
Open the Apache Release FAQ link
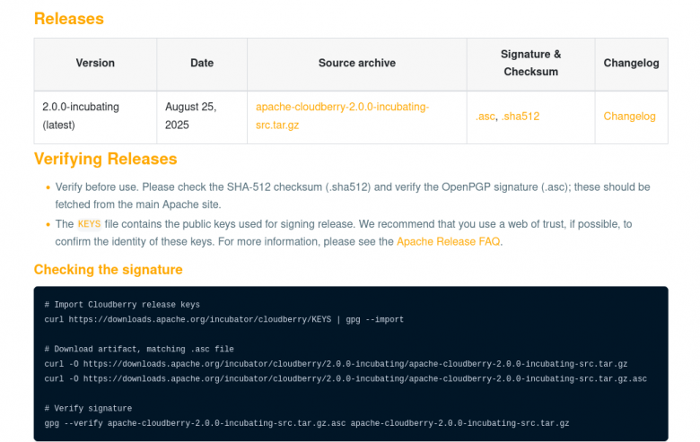pyautogui.click(x=448, y=242)
